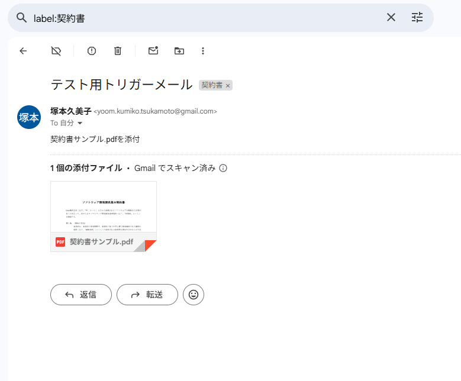Delete the email with the trash icon

[118, 51]
